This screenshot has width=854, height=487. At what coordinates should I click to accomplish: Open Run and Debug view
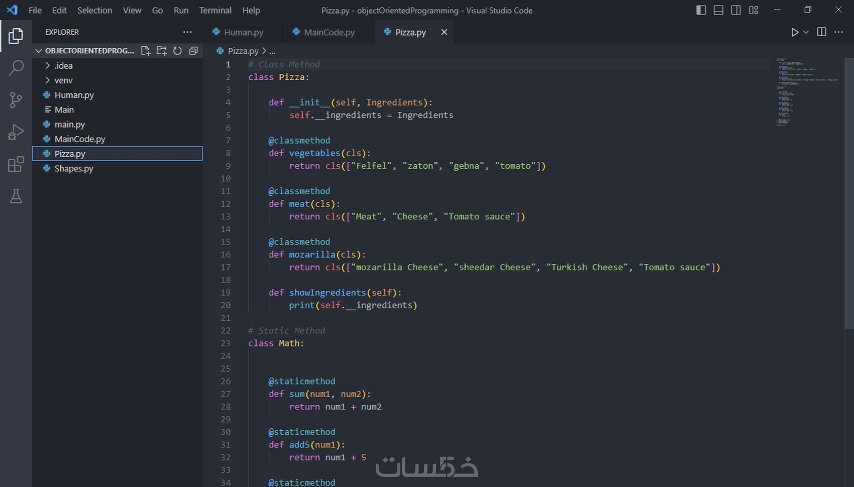click(16, 132)
